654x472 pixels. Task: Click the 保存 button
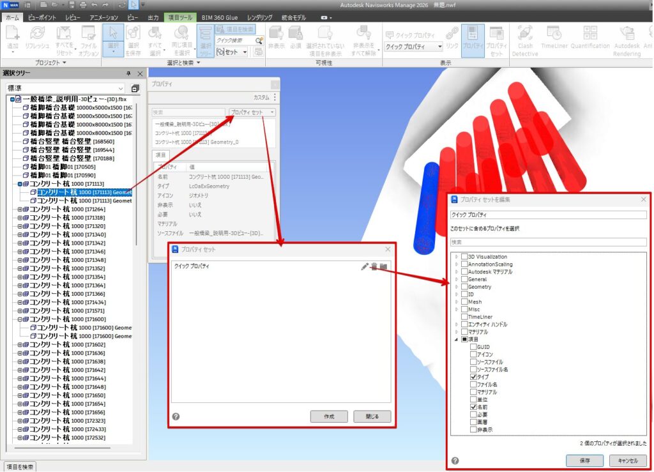[x=584, y=460]
